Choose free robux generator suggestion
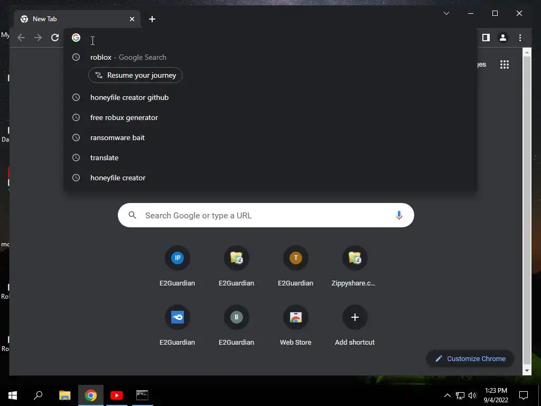The width and height of the screenshot is (541, 406). (270, 117)
